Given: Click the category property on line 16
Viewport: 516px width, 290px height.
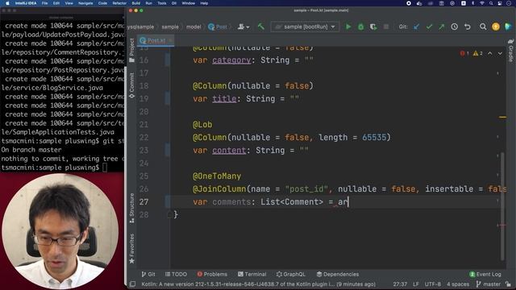Looking at the screenshot, I should pyautogui.click(x=231, y=60).
